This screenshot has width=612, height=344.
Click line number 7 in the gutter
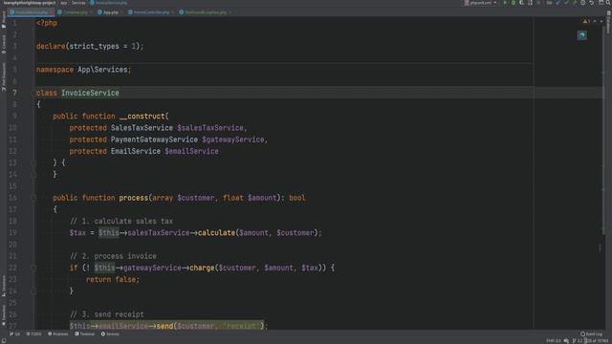click(x=14, y=93)
